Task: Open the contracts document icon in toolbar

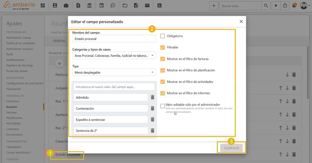Action: 136,5
